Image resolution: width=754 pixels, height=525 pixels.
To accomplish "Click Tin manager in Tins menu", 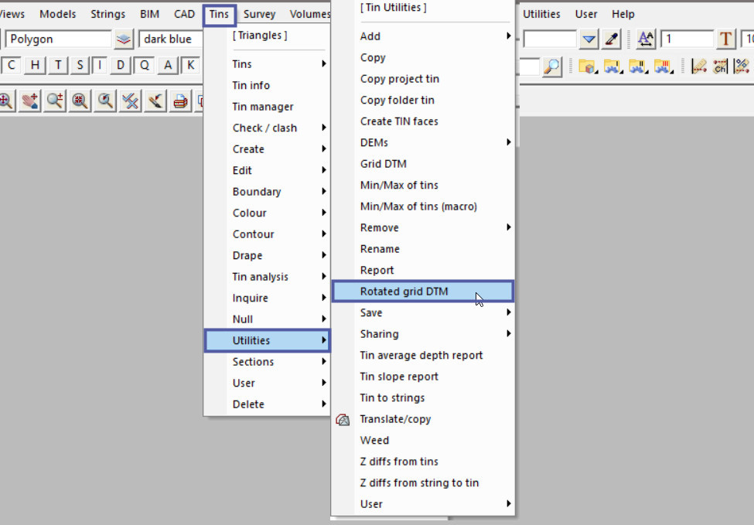I will [263, 107].
